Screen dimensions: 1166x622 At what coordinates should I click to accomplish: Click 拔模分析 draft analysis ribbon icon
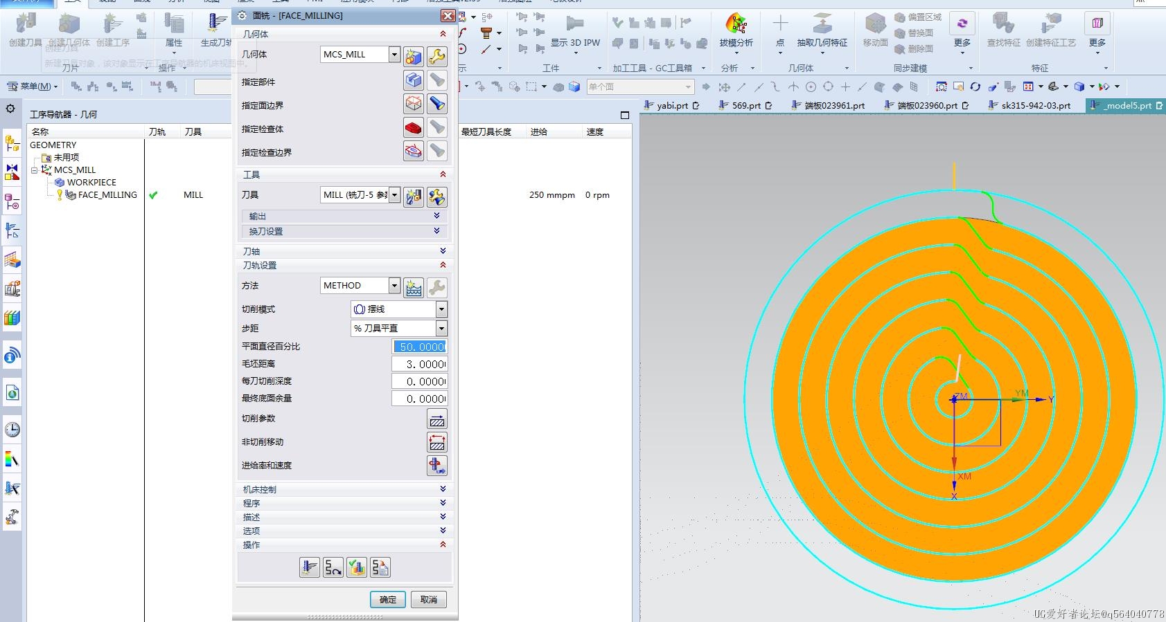736,30
